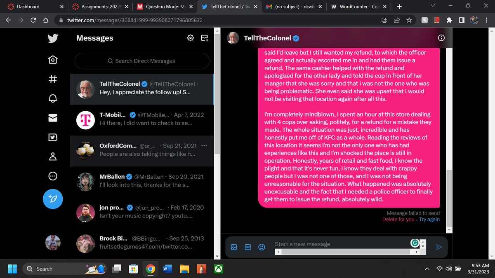Open the emoji picker

(262, 247)
